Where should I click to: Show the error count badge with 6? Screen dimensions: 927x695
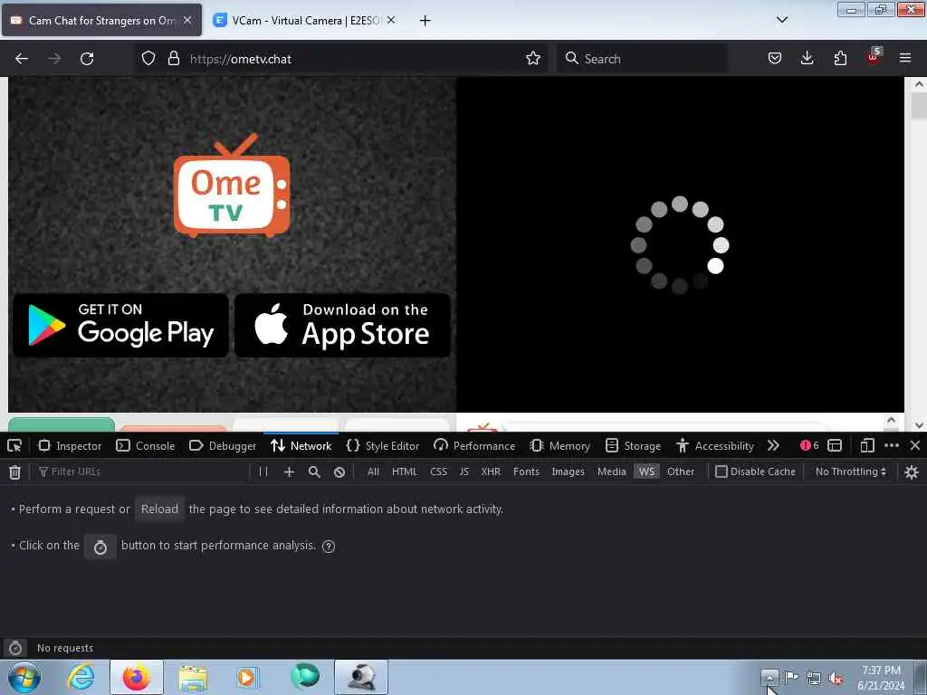pyautogui.click(x=809, y=445)
